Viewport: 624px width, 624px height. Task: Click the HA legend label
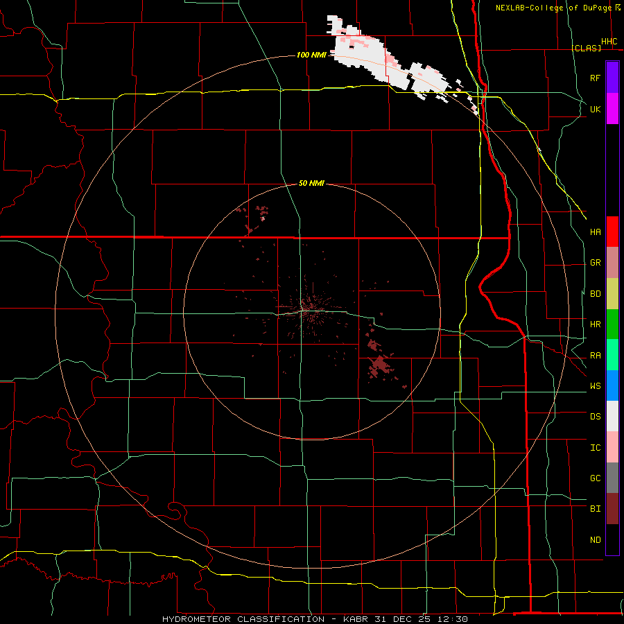click(x=595, y=232)
